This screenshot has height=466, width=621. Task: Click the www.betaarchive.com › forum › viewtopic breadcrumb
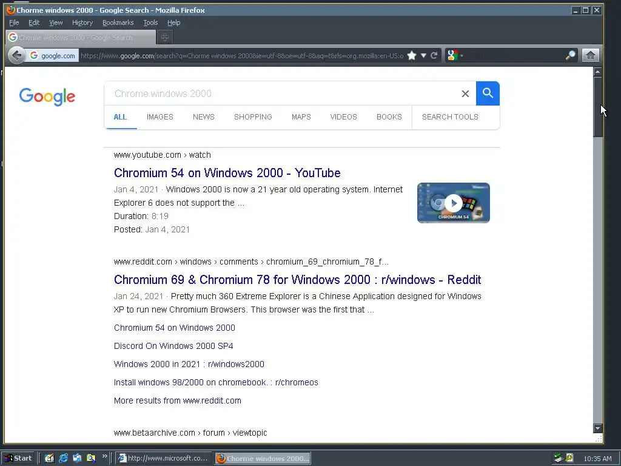point(190,433)
